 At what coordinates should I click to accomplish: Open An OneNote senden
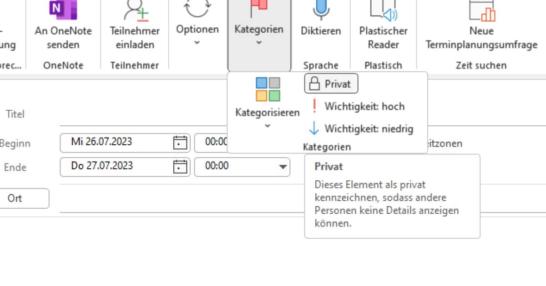[x=64, y=25]
